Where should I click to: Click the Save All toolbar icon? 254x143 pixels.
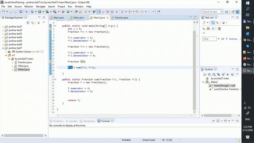[15, 12]
